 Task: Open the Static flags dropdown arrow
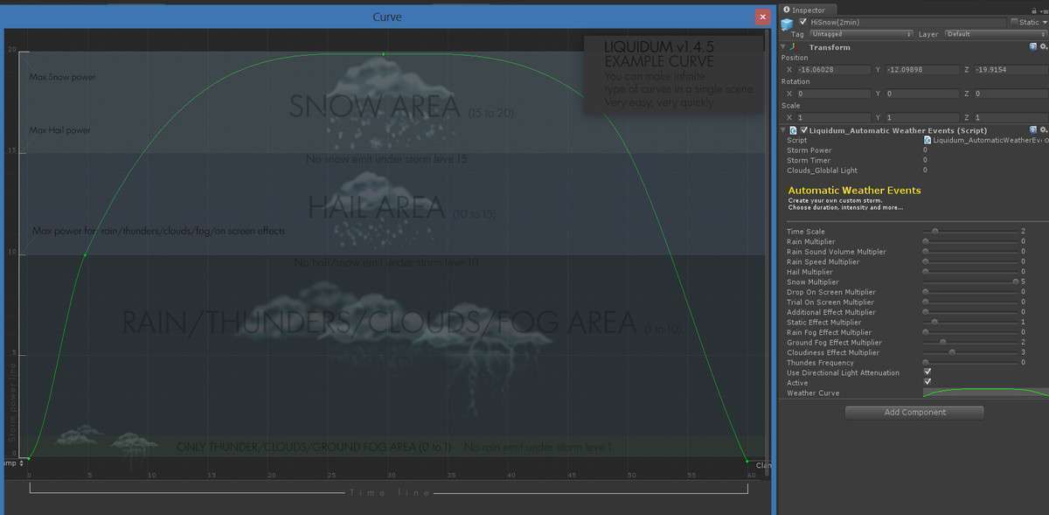[x=1044, y=22]
